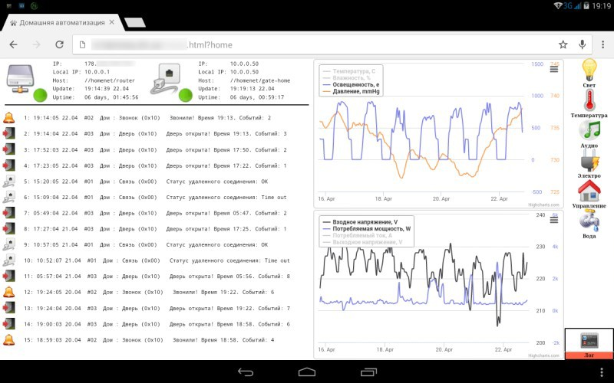Bookmark the page with the star
This screenshot has height=383, width=614.
click(x=563, y=44)
